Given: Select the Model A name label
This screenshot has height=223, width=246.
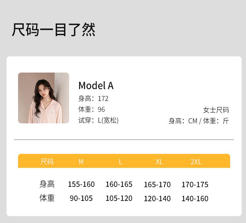Looking at the screenshot, I should [x=96, y=85].
